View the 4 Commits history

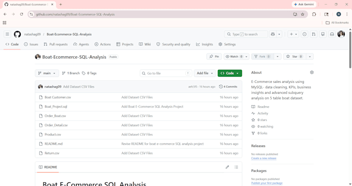[228, 87]
